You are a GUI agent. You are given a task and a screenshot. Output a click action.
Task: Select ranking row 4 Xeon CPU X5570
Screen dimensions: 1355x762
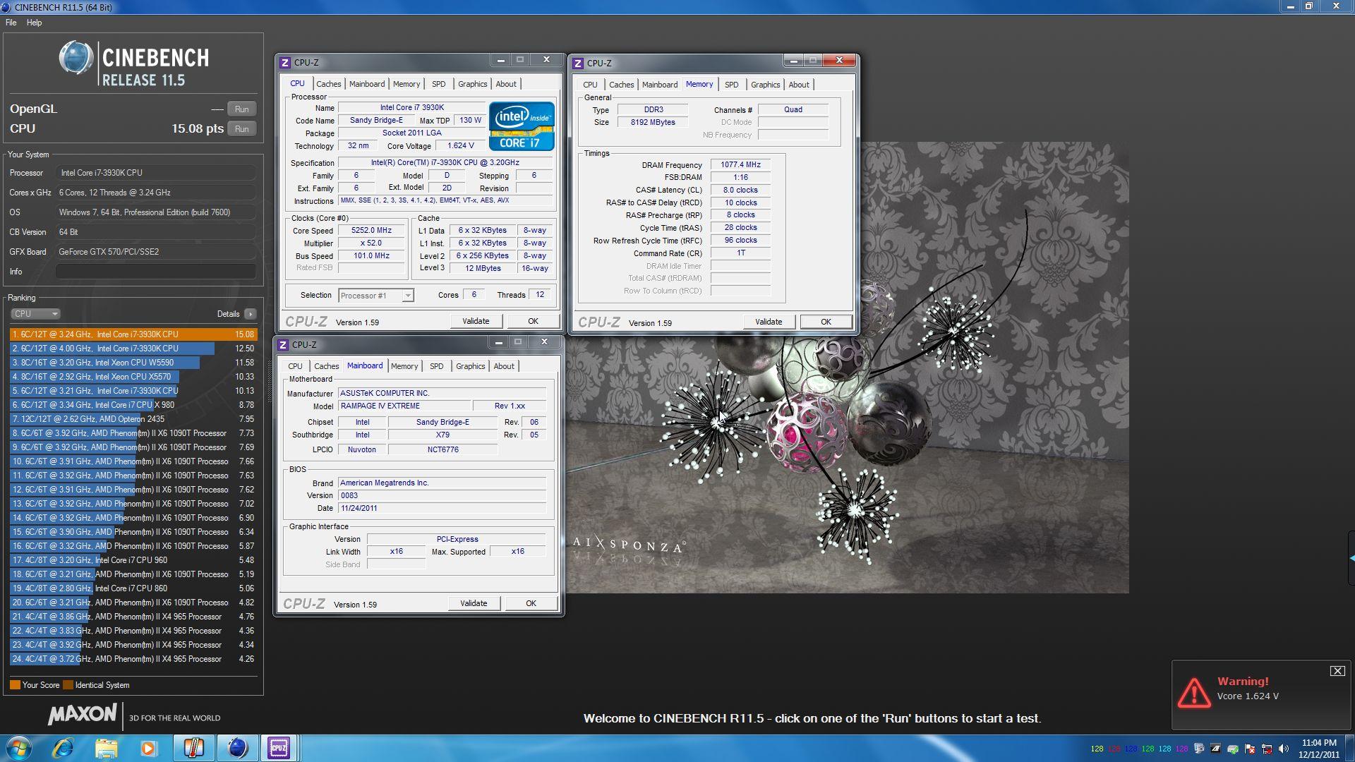pos(133,377)
